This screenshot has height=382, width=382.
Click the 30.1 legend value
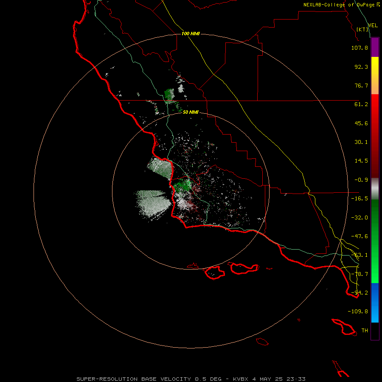[361, 142]
